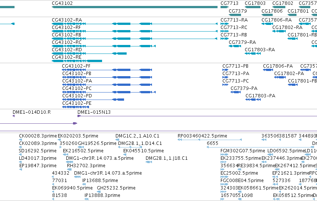The width and height of the screenshot is (317, 201).
Task: Select protein CG43102-PF
Action: [x=76, y=66]
